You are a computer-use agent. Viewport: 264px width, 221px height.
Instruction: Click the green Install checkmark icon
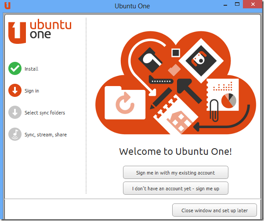click(15, 68)
